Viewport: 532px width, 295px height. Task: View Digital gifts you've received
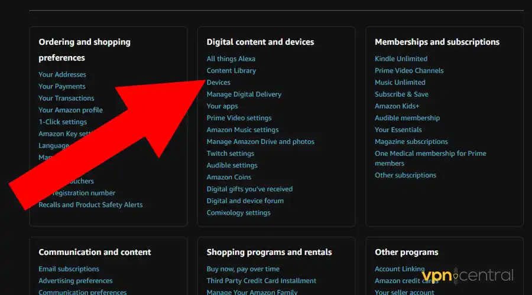[x=249, y=189]
